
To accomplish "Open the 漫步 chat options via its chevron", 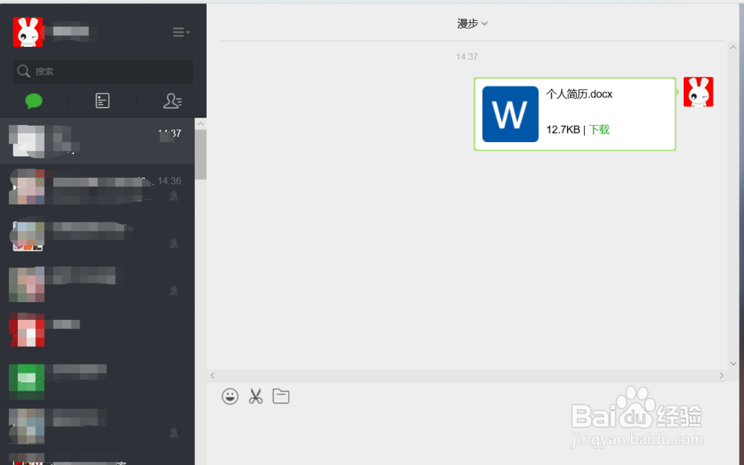I will (485, 23).
